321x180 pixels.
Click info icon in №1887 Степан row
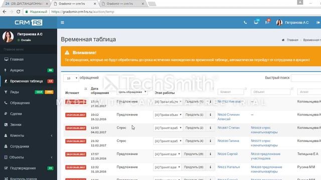(210, 128)
